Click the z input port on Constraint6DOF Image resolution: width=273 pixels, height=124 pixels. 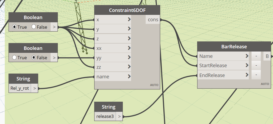[x=113, y=39]
